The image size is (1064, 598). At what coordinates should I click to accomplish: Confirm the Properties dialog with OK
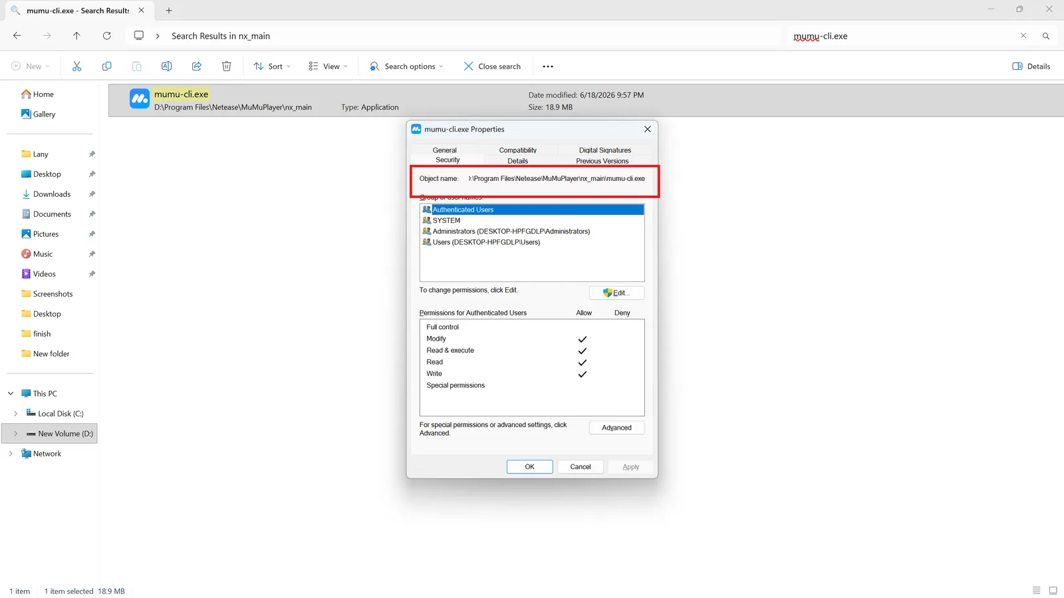coord(529,467)
